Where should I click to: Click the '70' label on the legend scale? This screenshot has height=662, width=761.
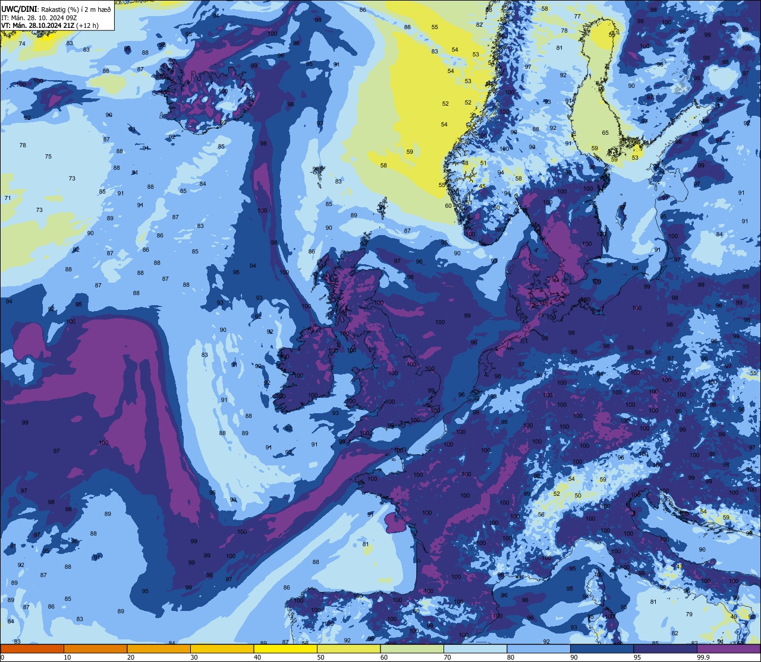(447, 657)
